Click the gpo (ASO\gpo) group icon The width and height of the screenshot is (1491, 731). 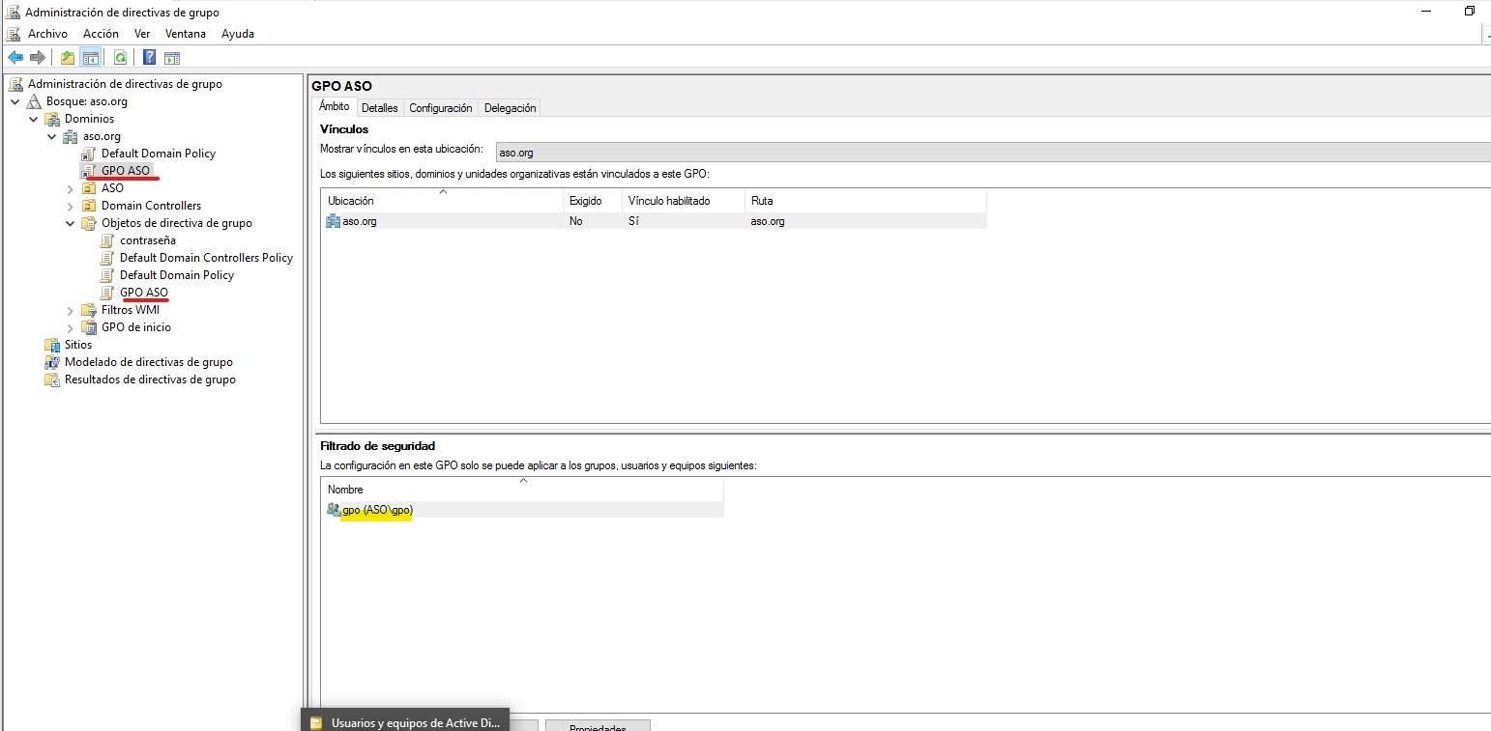click(334, 509)
